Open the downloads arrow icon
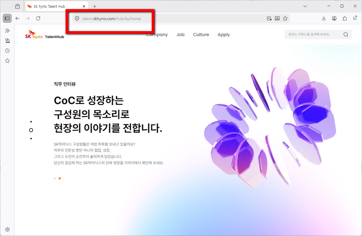This screenshot has width=362, height=236. point(324,18)
